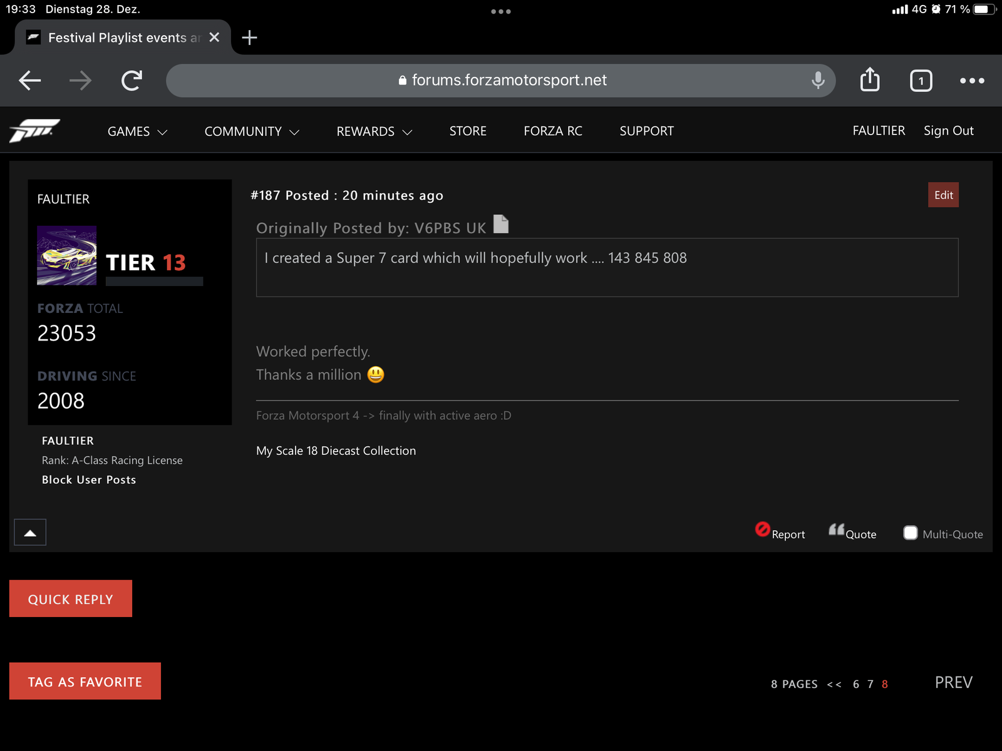Focus the forums.forzamotorsport.net address bar
The width and height of the screenshot is (1002, 751).
pyautogui.click(x=501, y=80)
